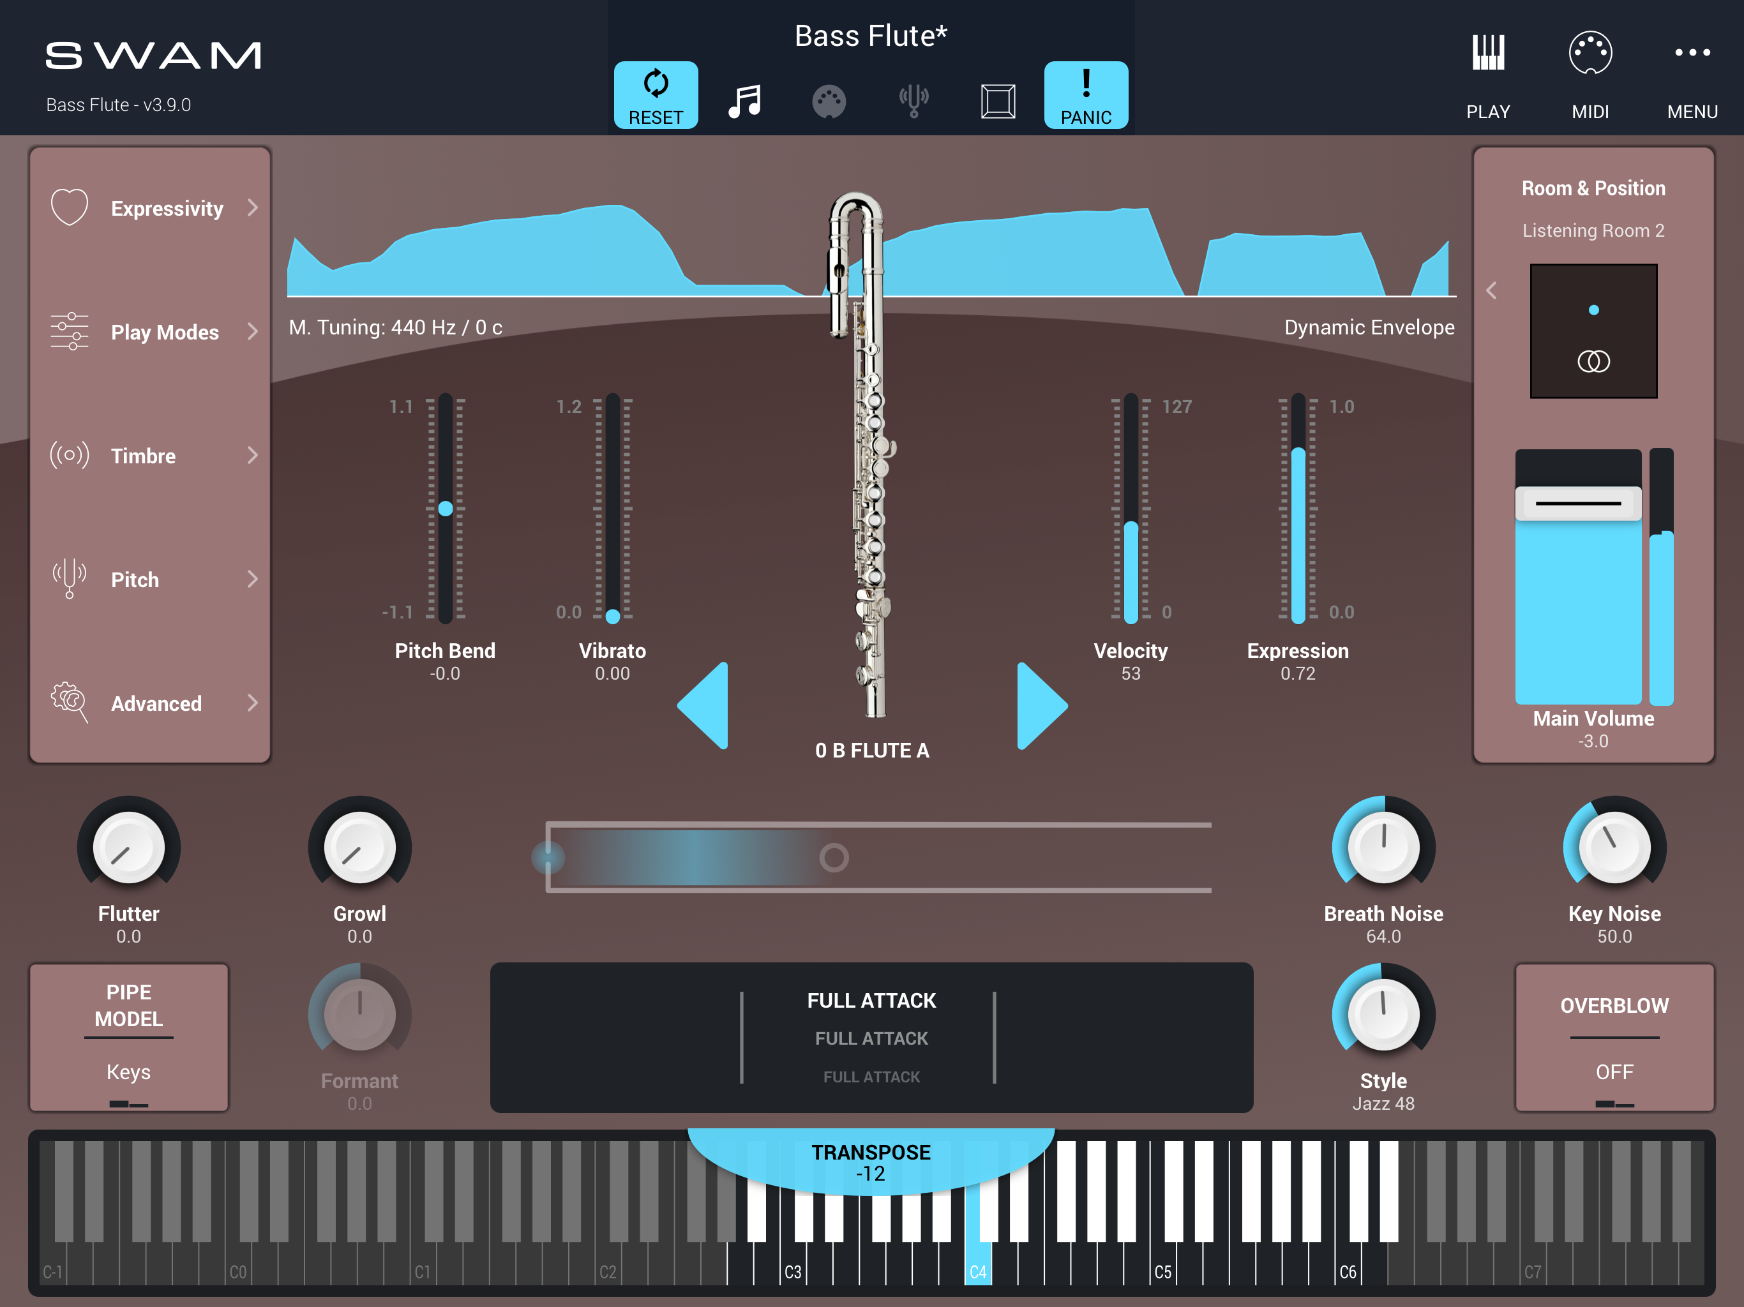Expand the Advanced chevron

[x=252, y=703]
